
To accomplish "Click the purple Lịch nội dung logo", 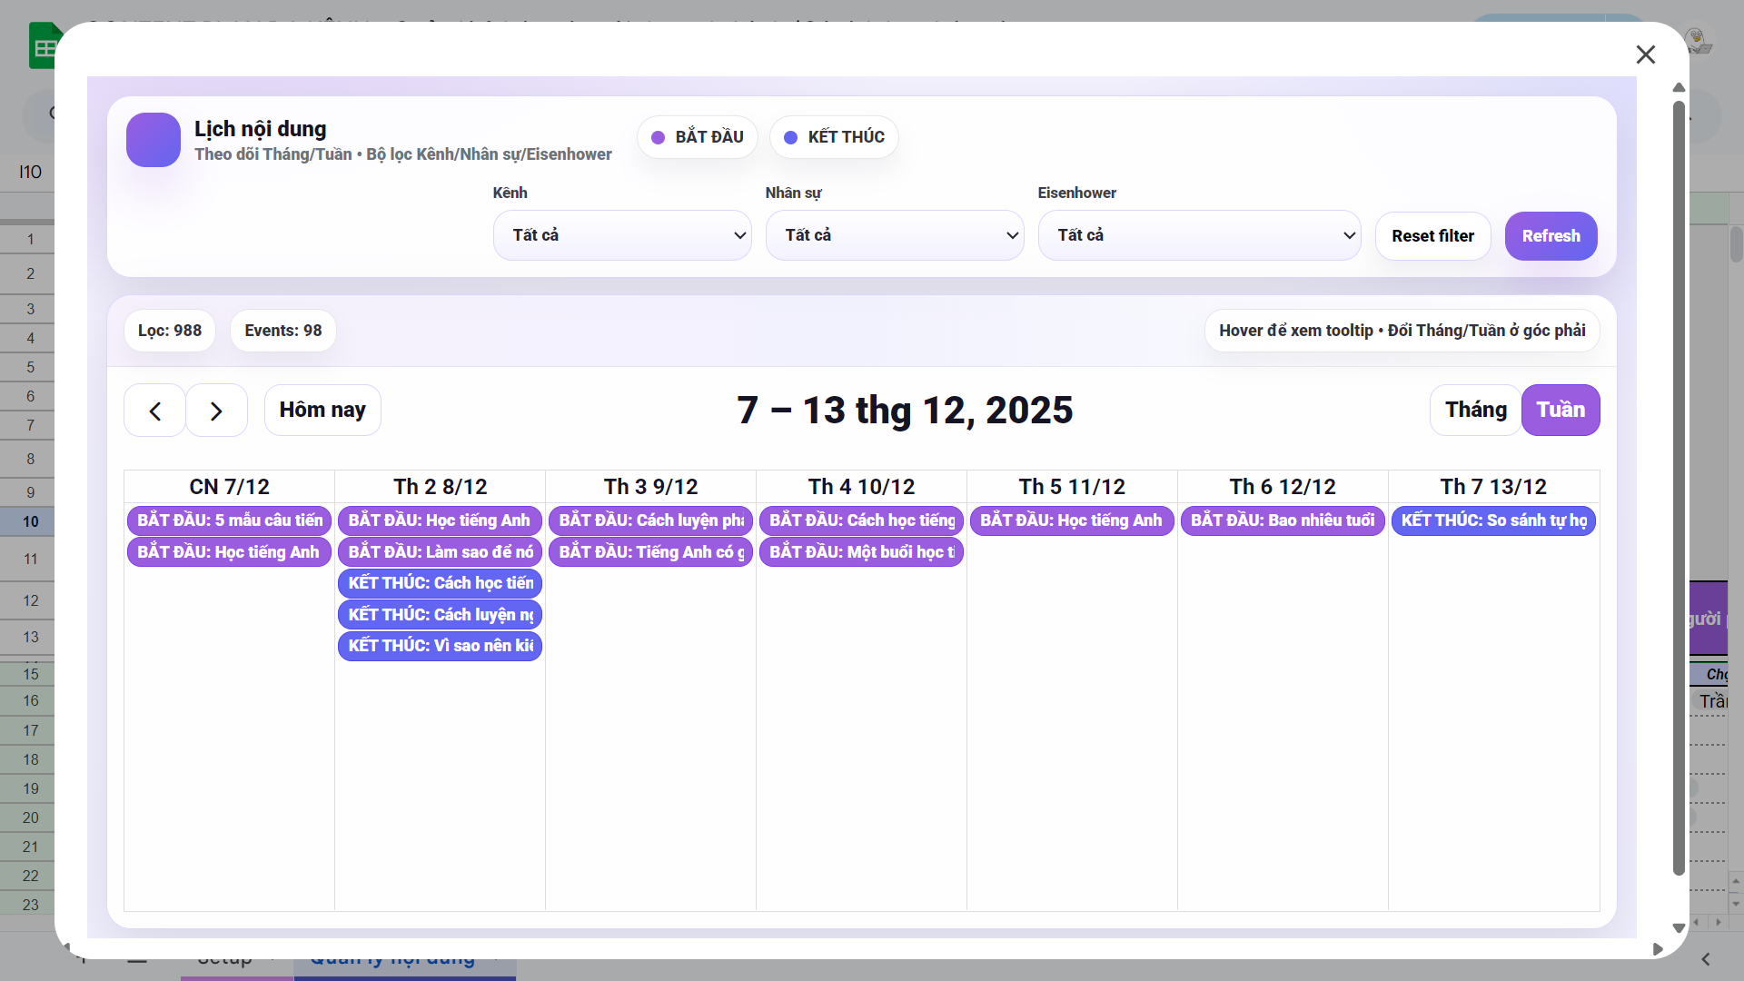I will [153, 140].
